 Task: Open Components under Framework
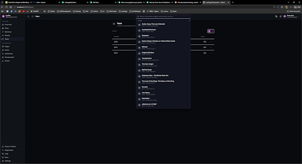click(12, 57)
